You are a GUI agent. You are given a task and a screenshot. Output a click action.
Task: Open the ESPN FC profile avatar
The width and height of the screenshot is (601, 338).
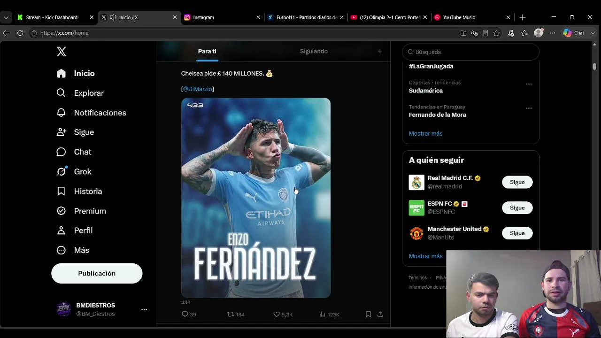pos(416,207)
